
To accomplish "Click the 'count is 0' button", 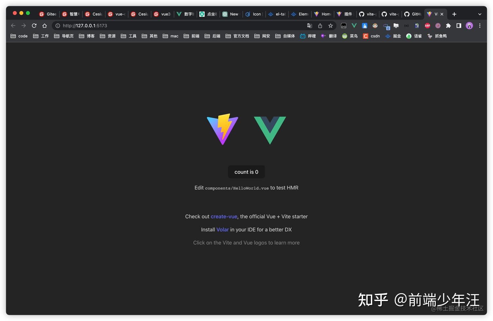I will point(246,172).
